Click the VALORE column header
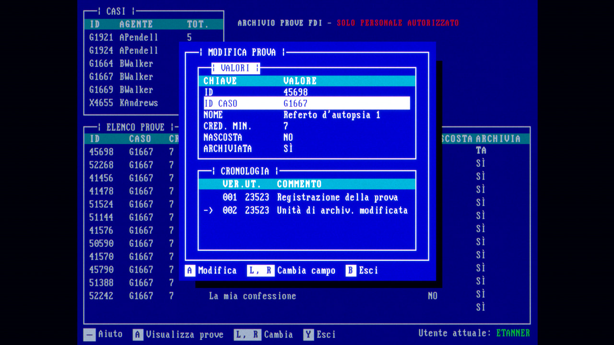 point(300,81)
